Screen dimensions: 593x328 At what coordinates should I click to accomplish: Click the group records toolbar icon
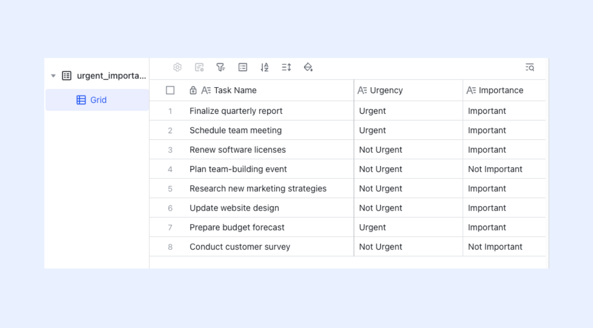243,67
